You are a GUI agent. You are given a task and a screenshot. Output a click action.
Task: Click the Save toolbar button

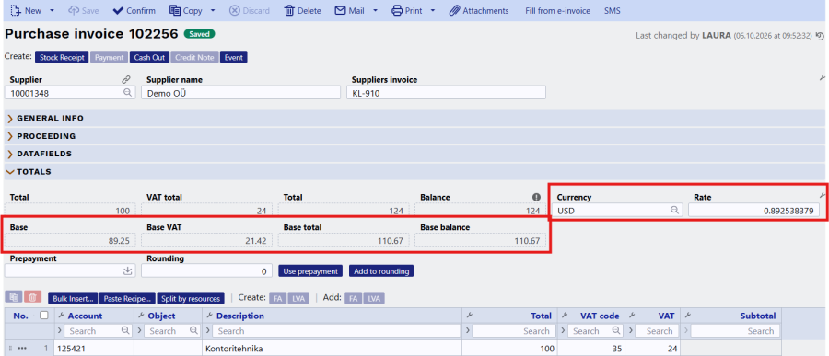pos(83,10)
